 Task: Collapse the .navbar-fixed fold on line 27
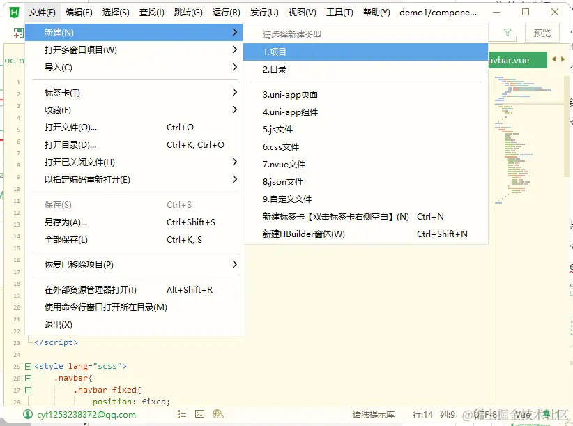(28, 390)
